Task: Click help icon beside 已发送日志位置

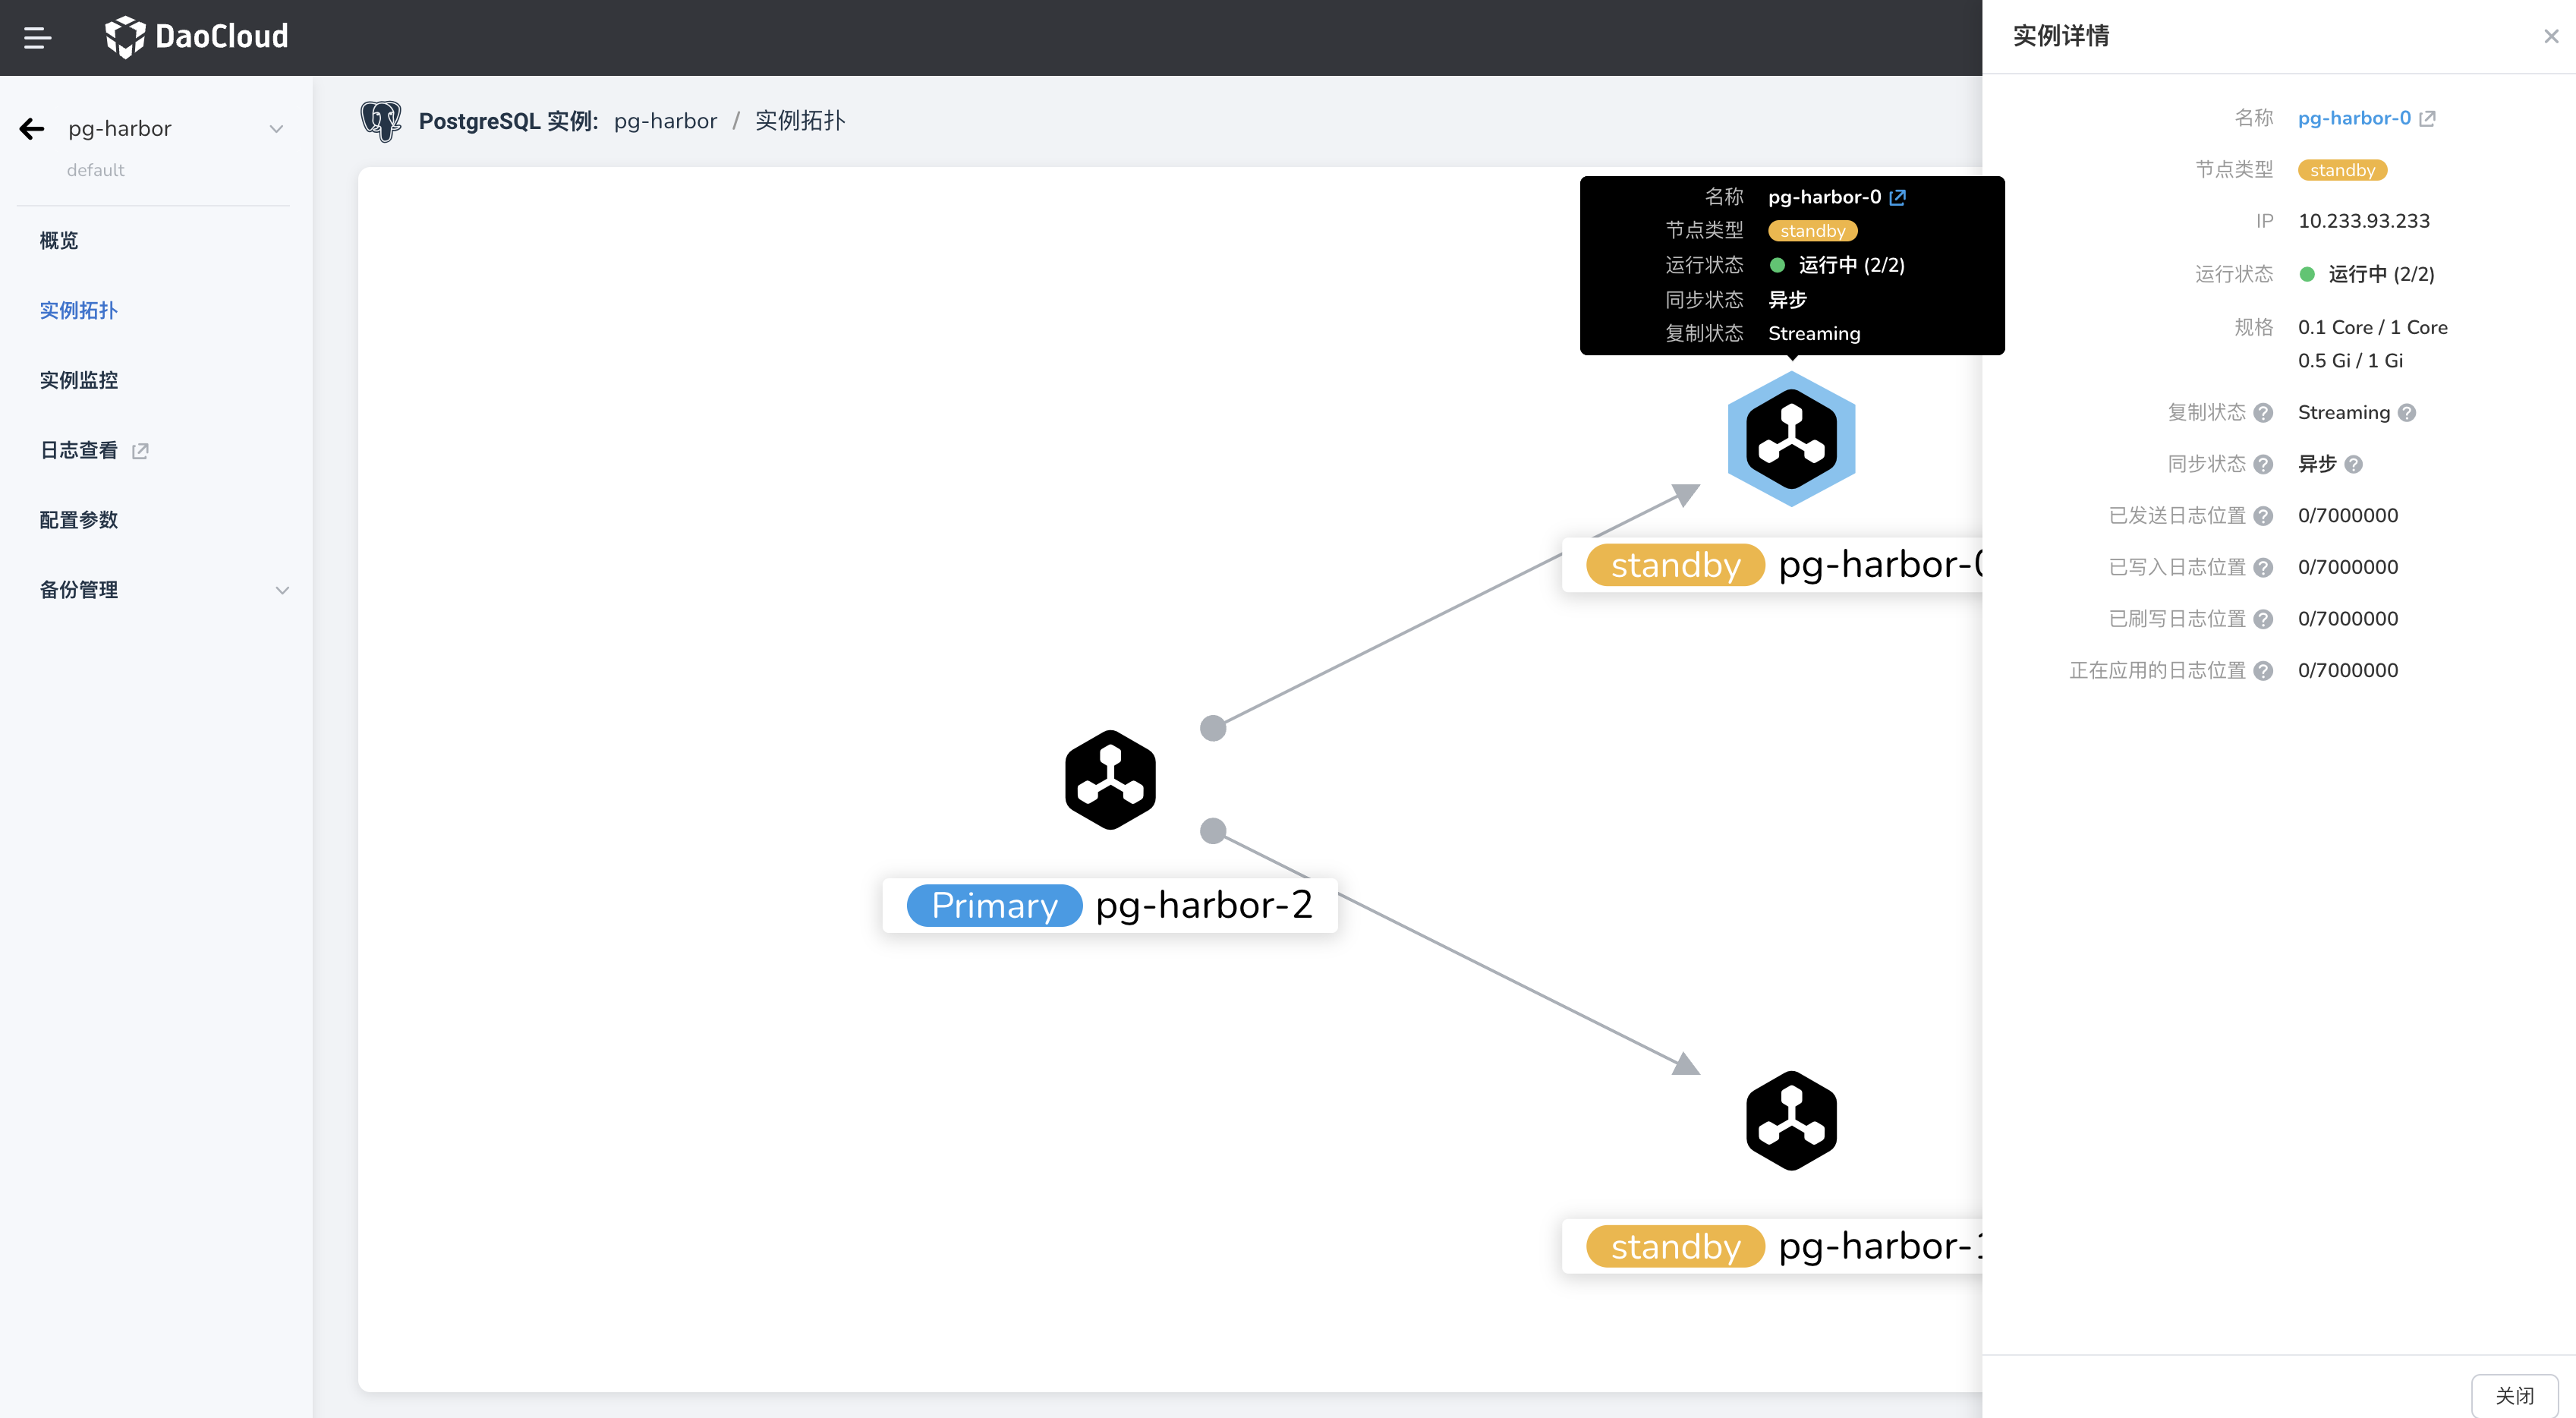Action: tap(2264, 516)
